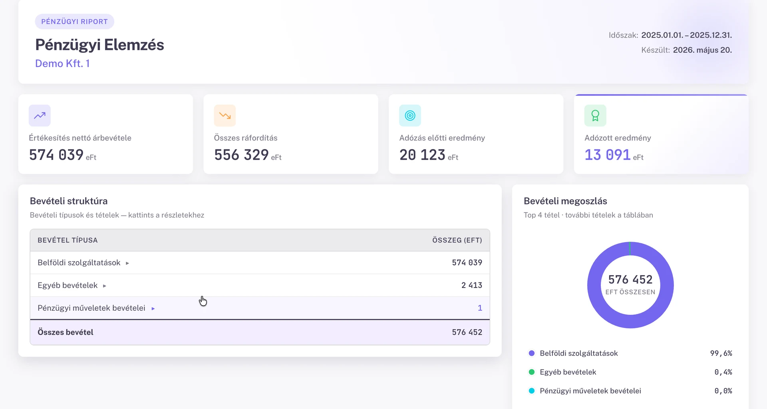
Task: Click the green Egyéb bevételek legend dot
Action: click(532, 372)
